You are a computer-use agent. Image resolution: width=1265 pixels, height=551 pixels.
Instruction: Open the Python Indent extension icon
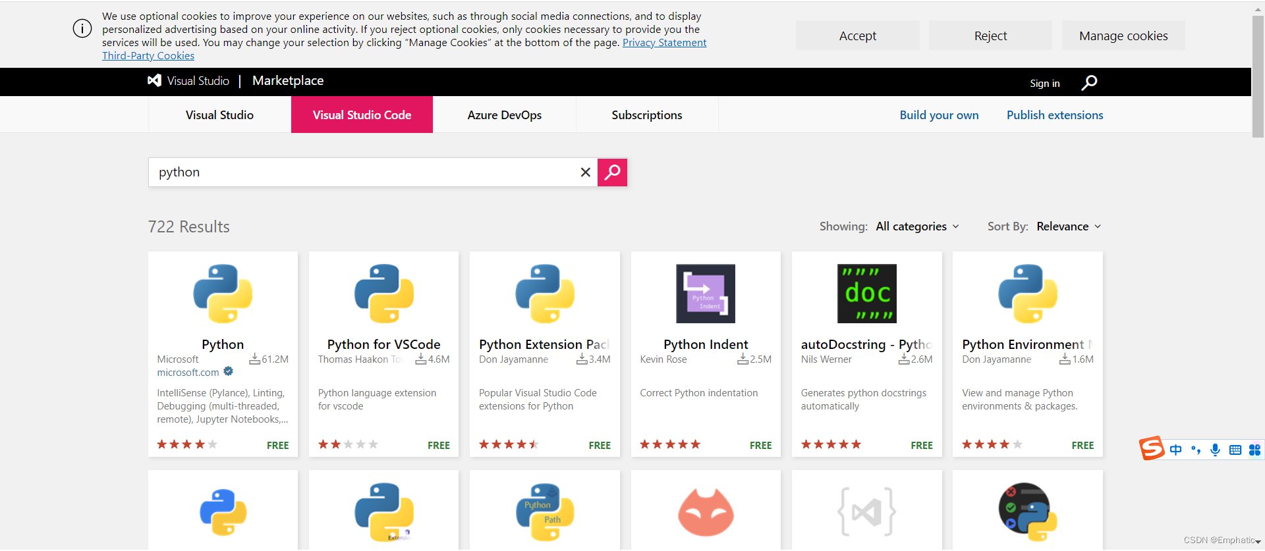pos(706,294)
